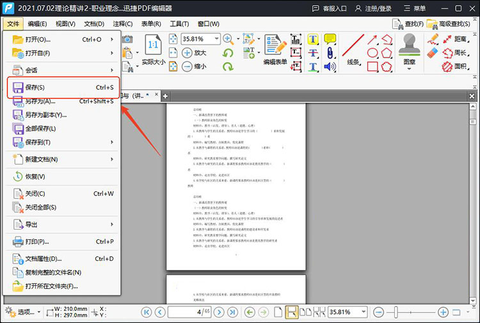Choose 另存为副本(Y) menu item
Screen dimensions: 480x323
62,115
